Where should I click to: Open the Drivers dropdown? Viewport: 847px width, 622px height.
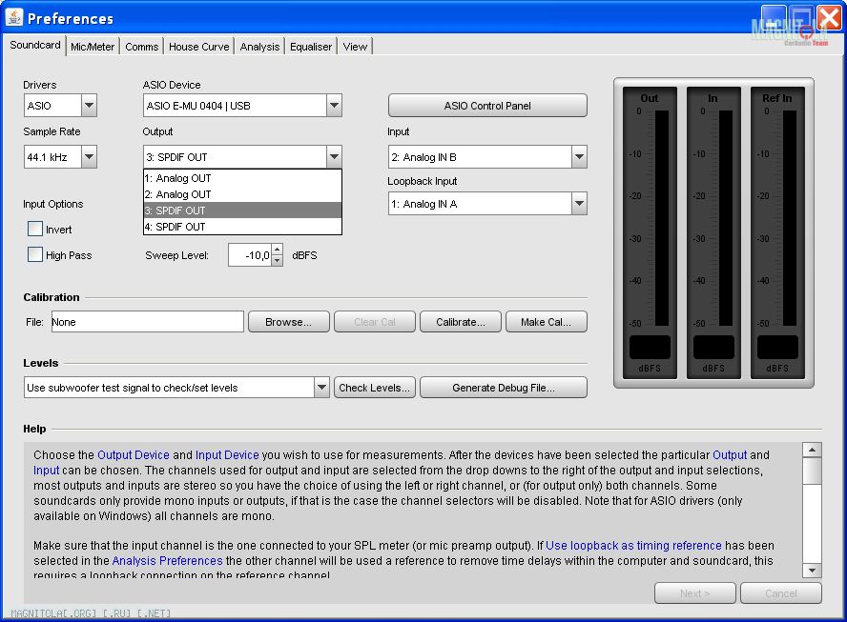[89, 106]
